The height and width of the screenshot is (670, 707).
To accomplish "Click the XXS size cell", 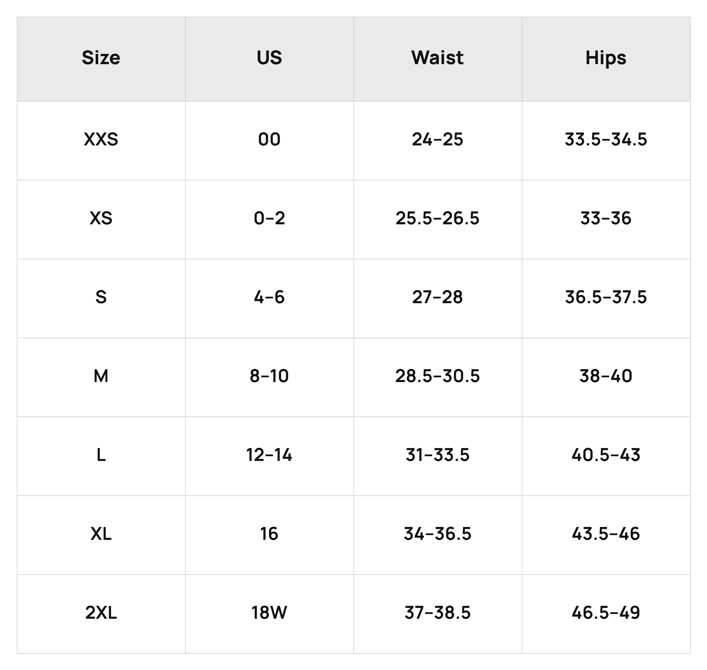I will click(101, 140).
